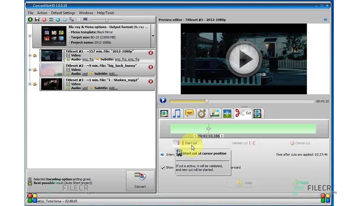Remove Titleset #3 with its red X

click(x=150, y=81)
